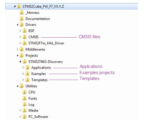Select the Middlewares folder name

point(35,49)
